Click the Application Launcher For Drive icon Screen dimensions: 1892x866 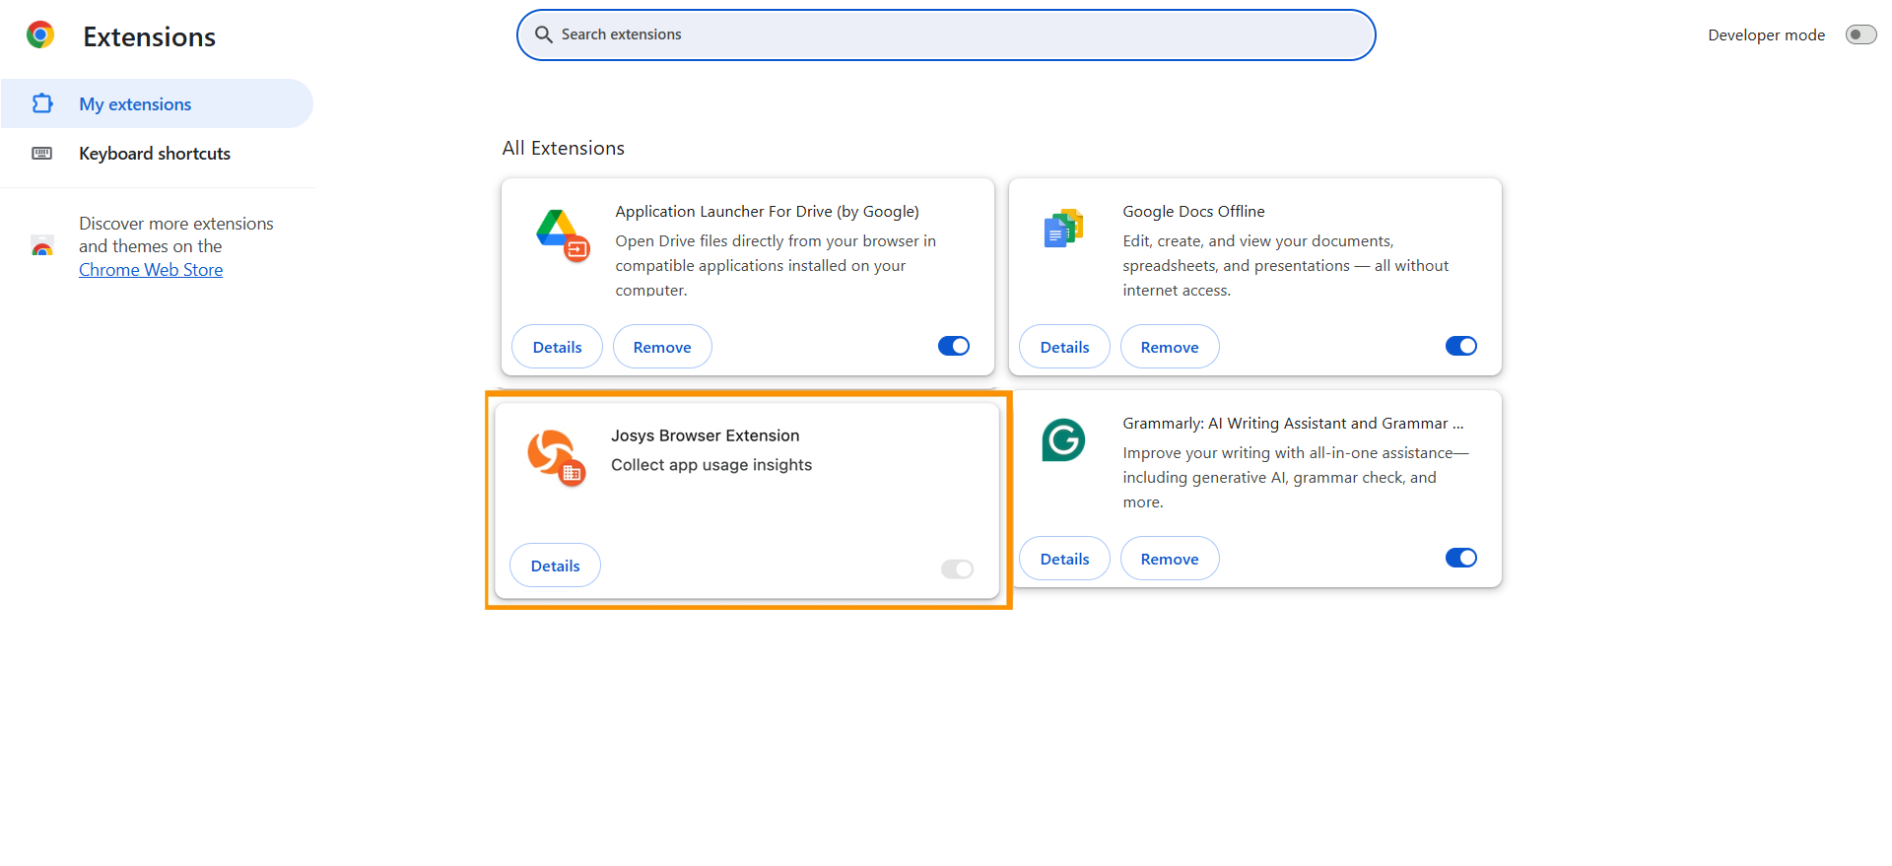[563, 235]
